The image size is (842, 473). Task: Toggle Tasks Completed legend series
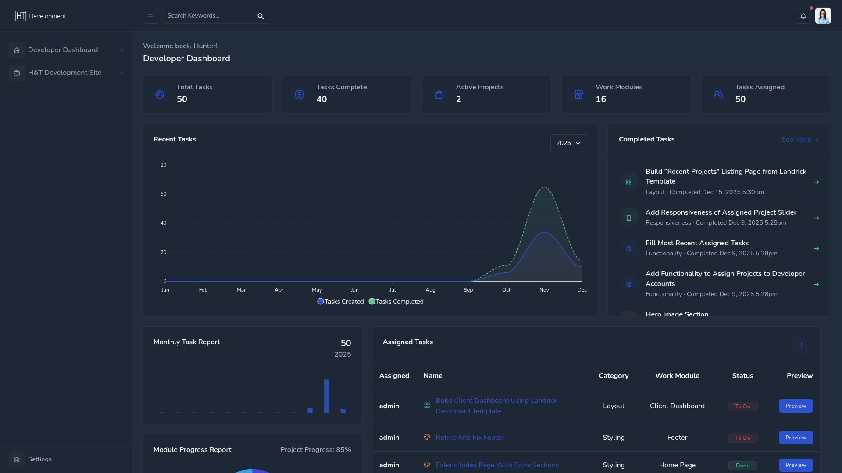(x=396, y=302)
